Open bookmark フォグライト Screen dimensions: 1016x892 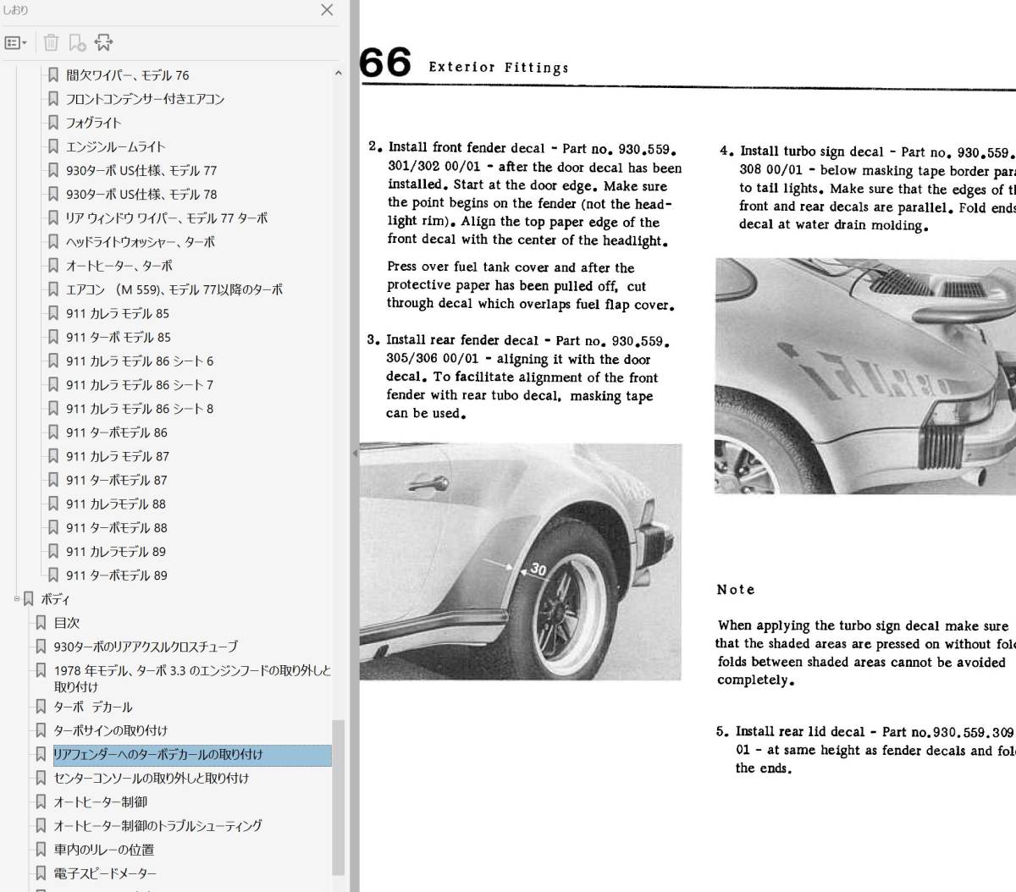point(93,123)
